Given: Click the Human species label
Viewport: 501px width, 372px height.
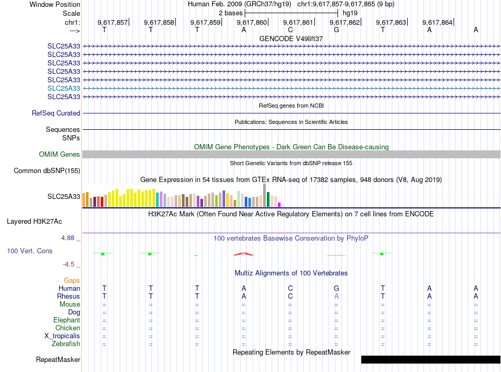Looking at the screenshot, I should click(x=69, y=288).
